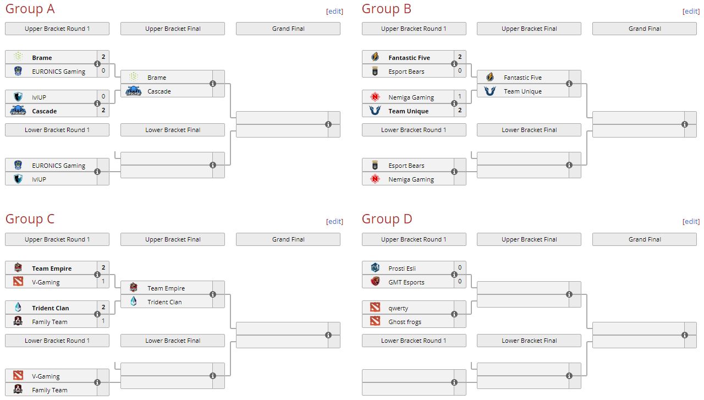Select the Family Team lower bracket entry
704x400 pixels.
50,390
